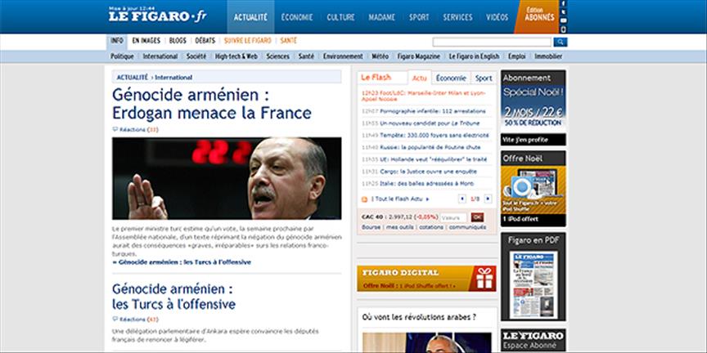
Task: Open the Flash Actu RSS feed icon
Action: point(364,199)
